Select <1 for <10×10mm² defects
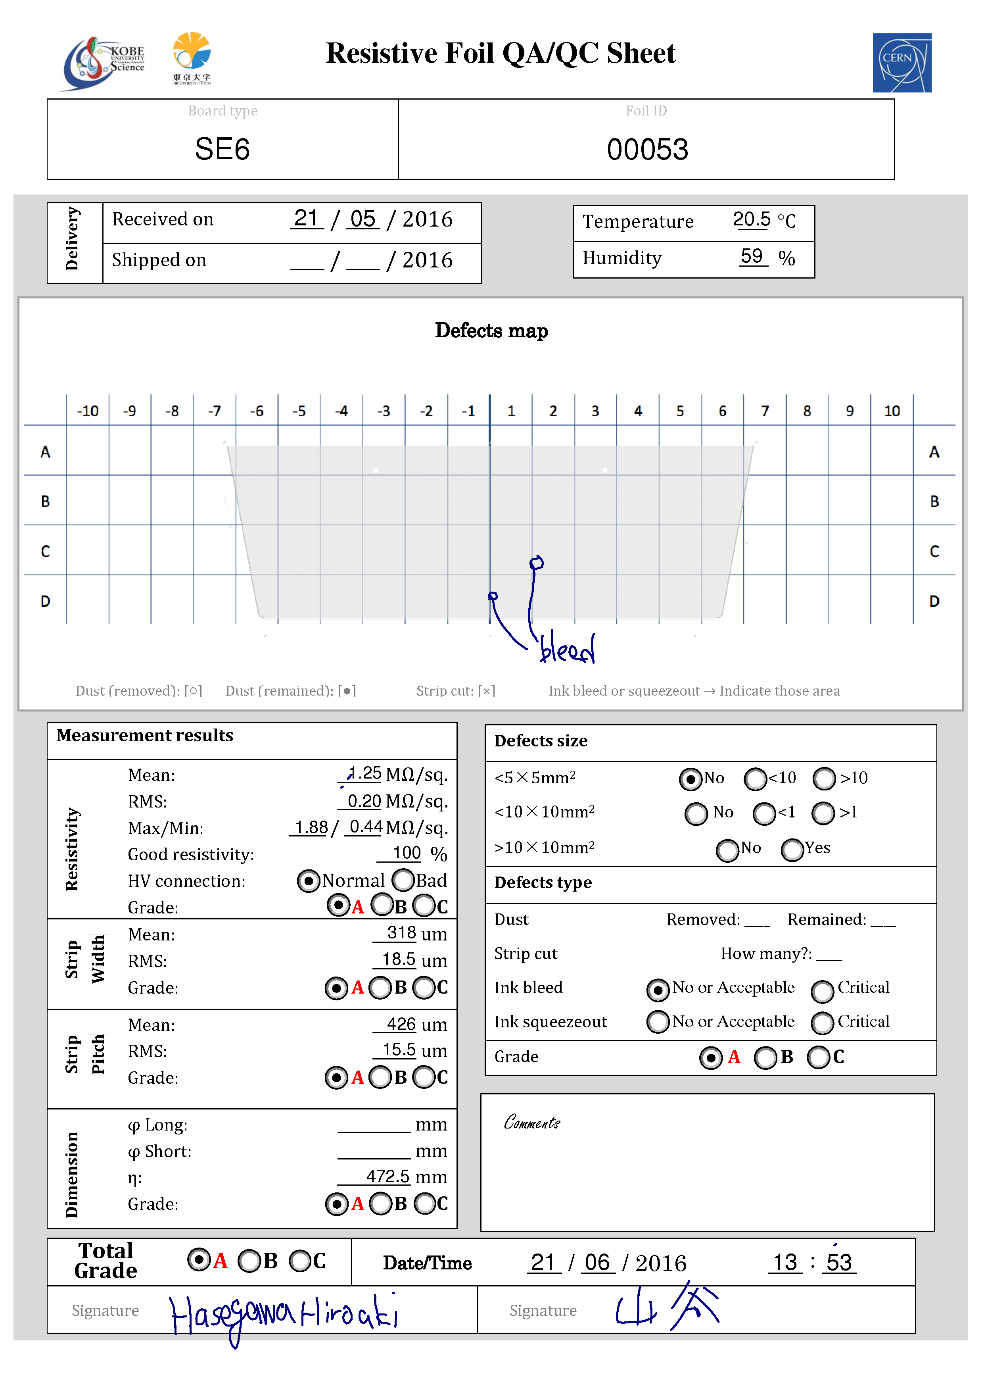Viewport: 984px width, 1392px height. coord(764,813)
